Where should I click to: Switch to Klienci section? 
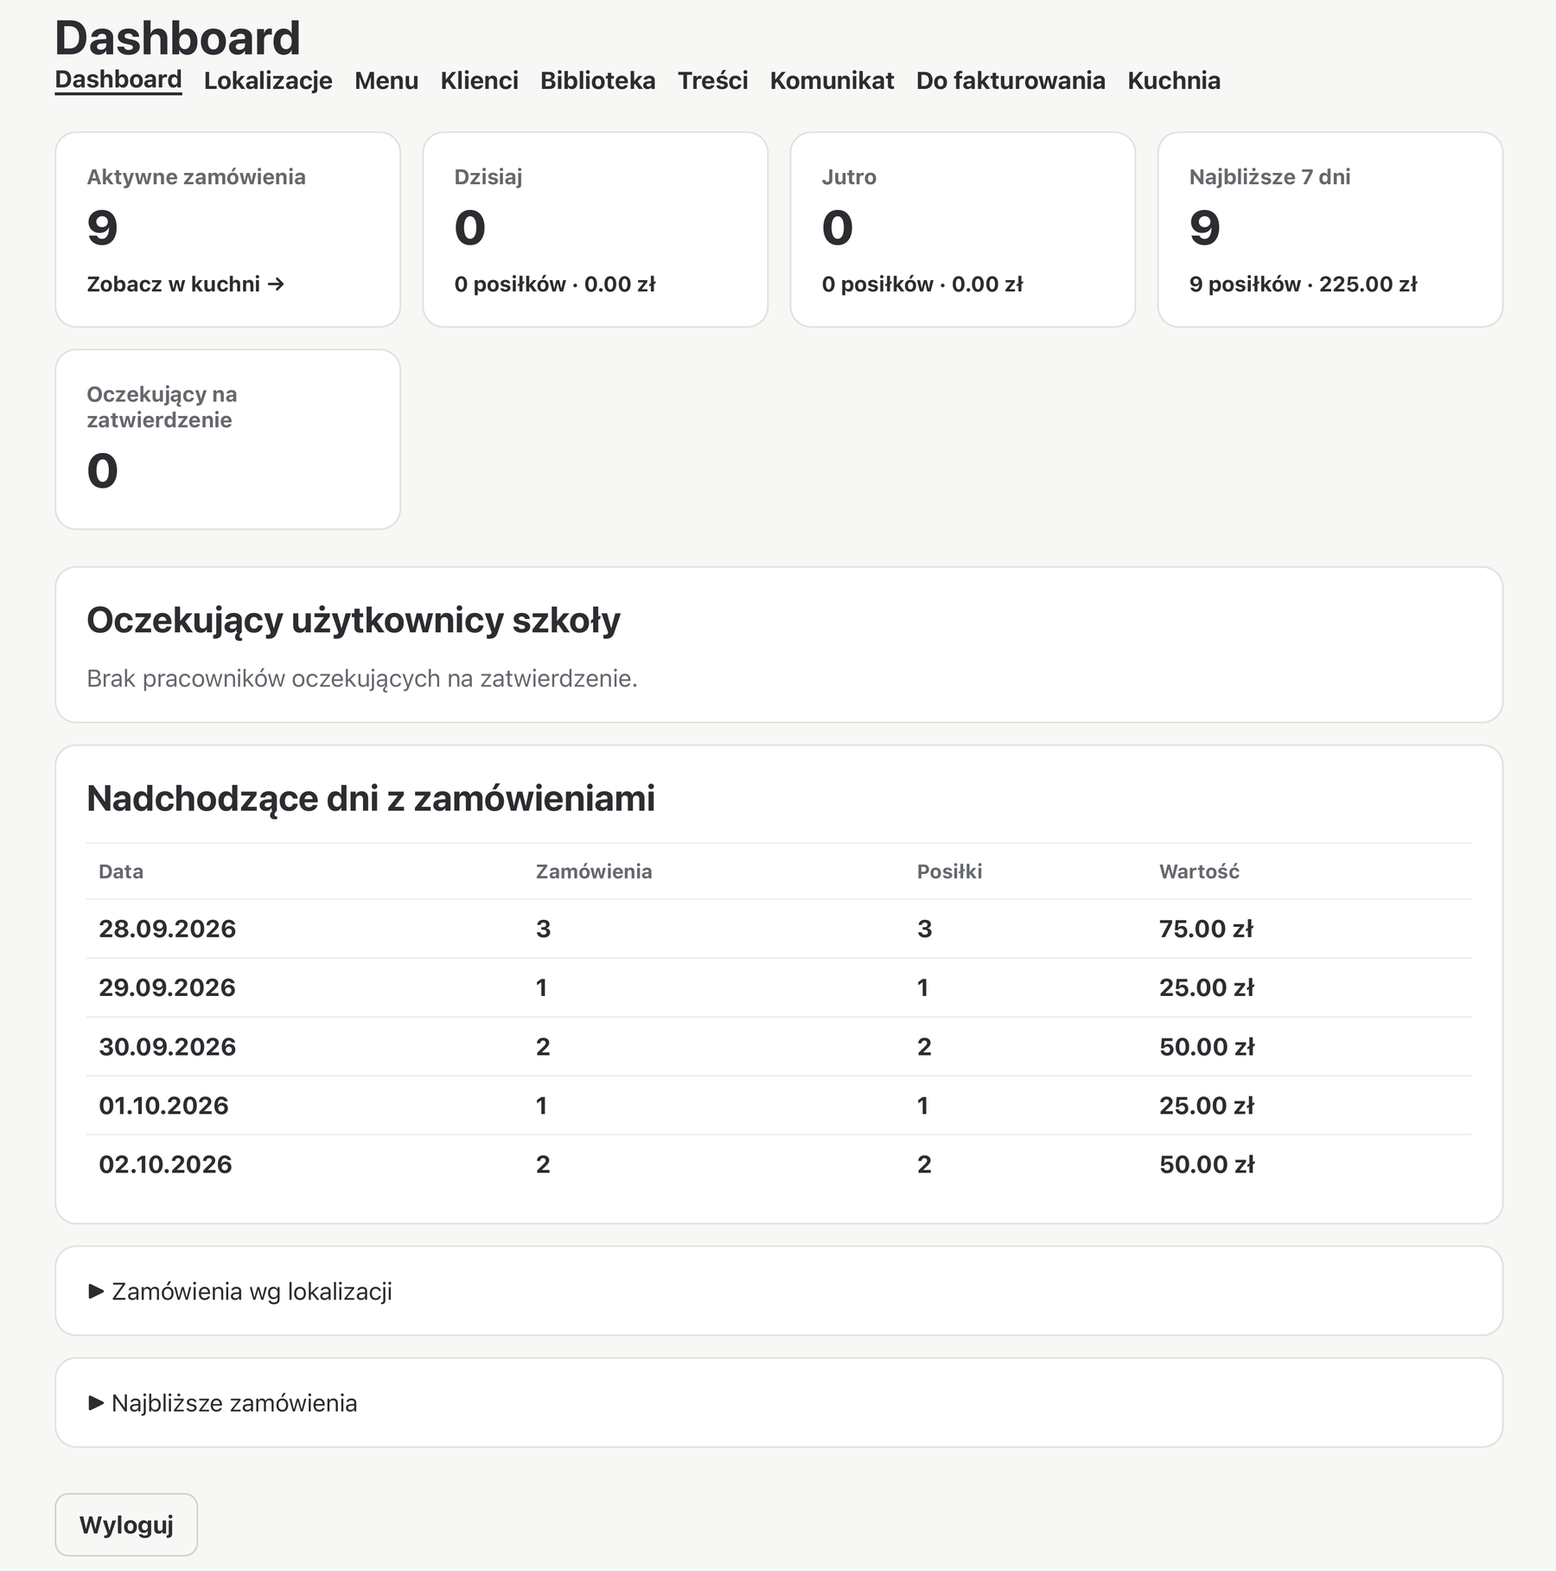coord(479,80)
